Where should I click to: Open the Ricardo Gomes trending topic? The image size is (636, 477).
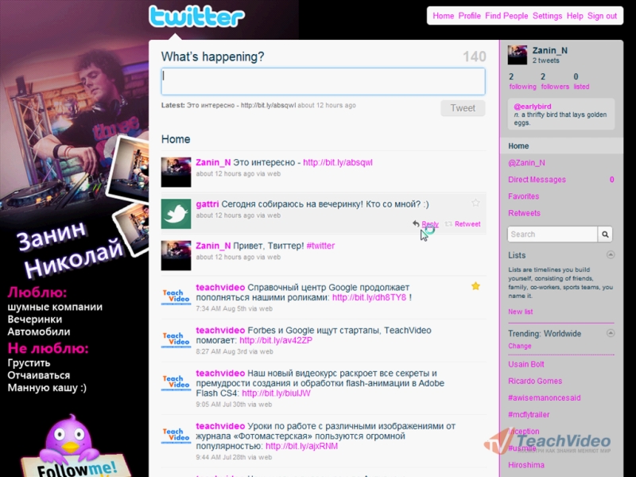pyautogui.click(x=535, y=382)
